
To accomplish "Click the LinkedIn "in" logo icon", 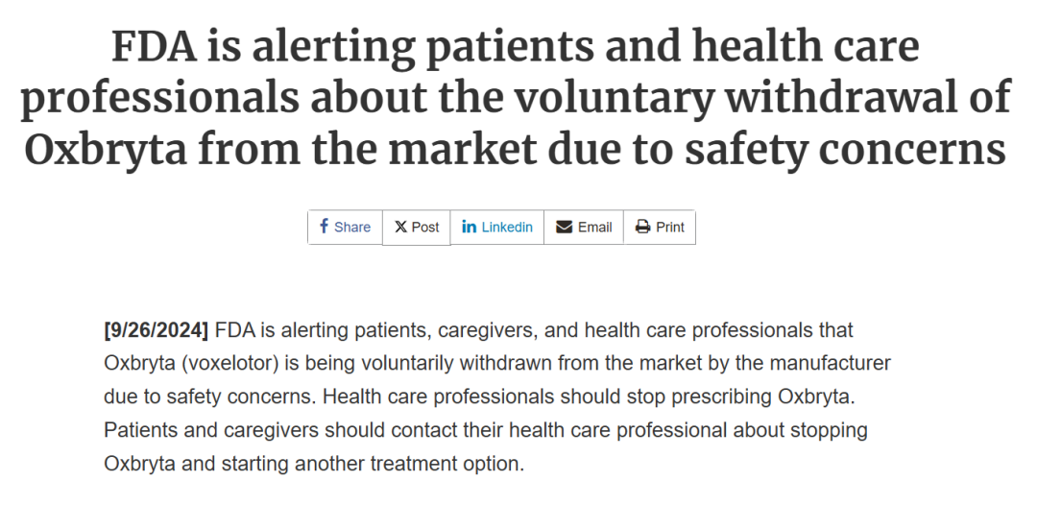I will [469, 228].
